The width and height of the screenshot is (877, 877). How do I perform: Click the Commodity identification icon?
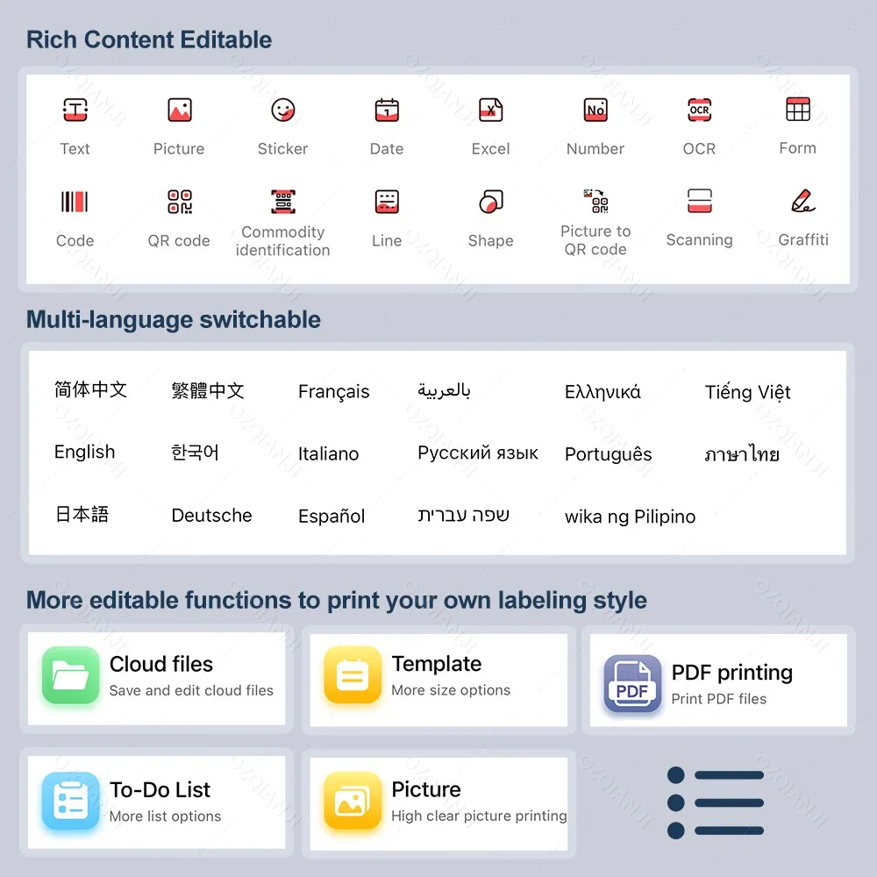pos(282,201)
